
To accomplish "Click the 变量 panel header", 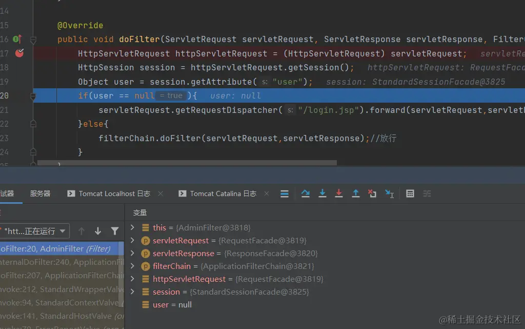I will click(139, 212).
